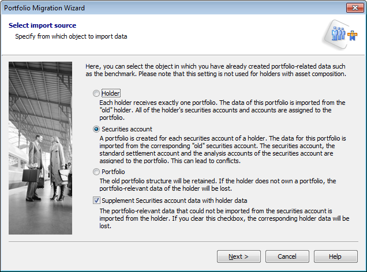Open Help for this wizard
Viewport: 367px width, 272px height.
[335, 256]
